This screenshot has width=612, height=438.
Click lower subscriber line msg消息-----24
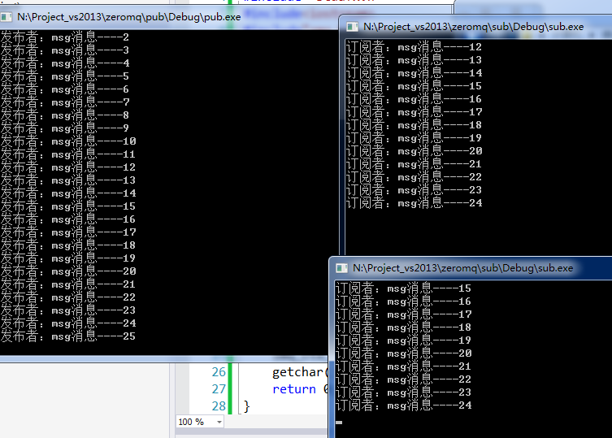(x=404, y=405)
